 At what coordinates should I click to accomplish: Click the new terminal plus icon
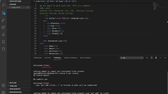pos(147,58)
